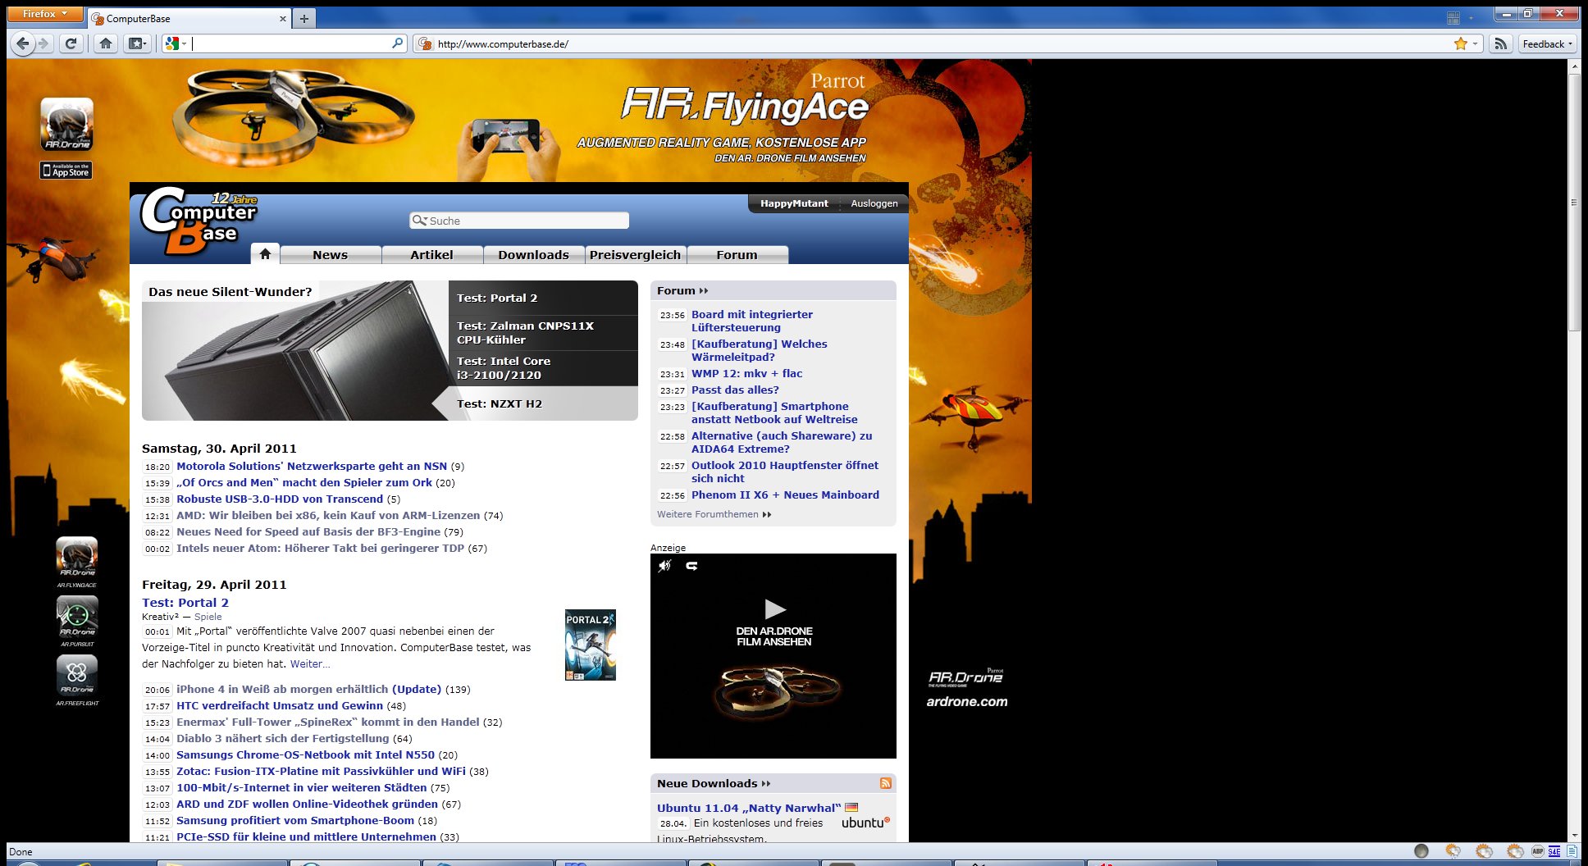This screenshot has height=866, width=1588.
Task: Click the Portal 2 cover thumbnail
Action: (591, 645)
